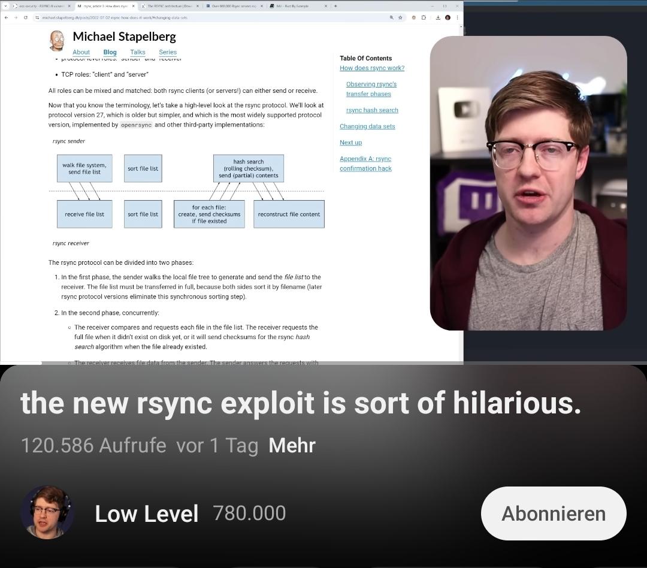647x568 pixels.
Task: Click the 'rsync receiver' diagram label
Action: (x=71, y=243)
